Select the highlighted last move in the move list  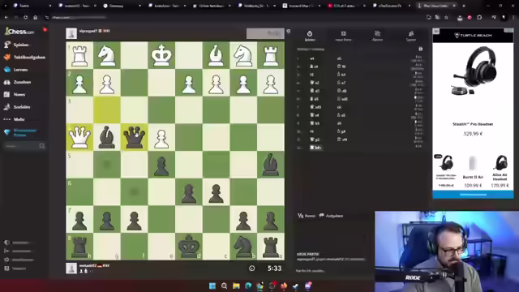tap(315, 148)
